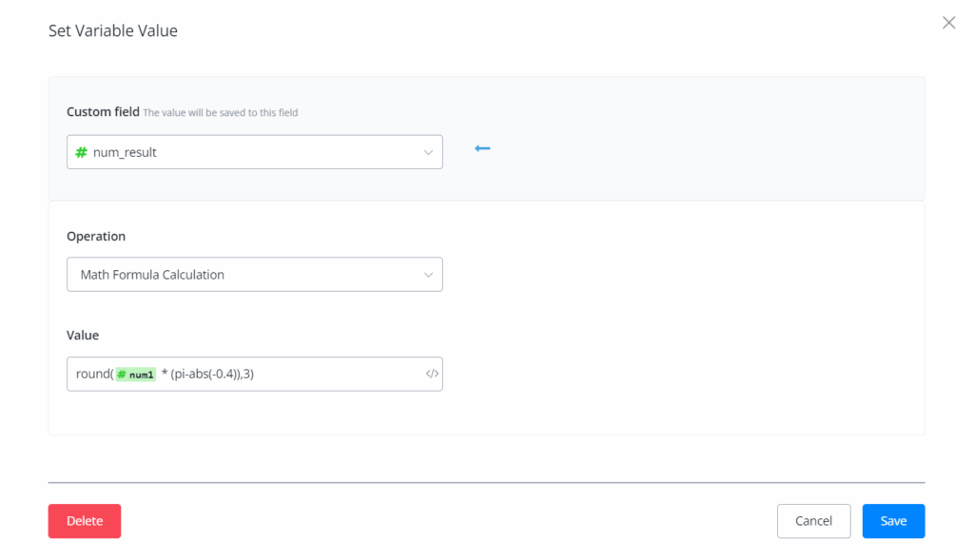
Task: Click the Value label above the formula
Action: 83,335
